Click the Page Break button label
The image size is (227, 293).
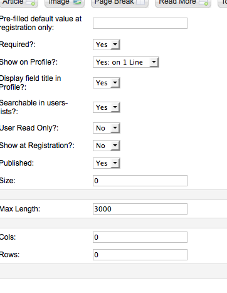[114, 2]
